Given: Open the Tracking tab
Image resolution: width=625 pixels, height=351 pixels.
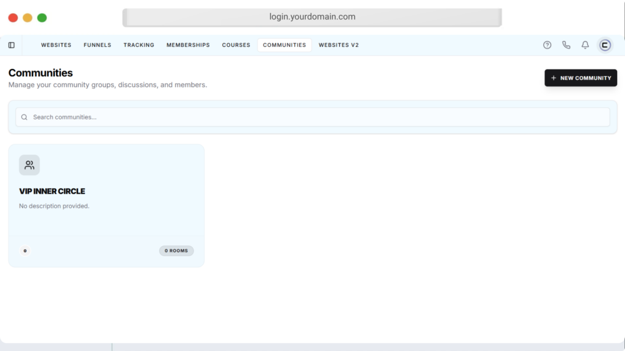Looking at the screenshot, I should point(139,45).
